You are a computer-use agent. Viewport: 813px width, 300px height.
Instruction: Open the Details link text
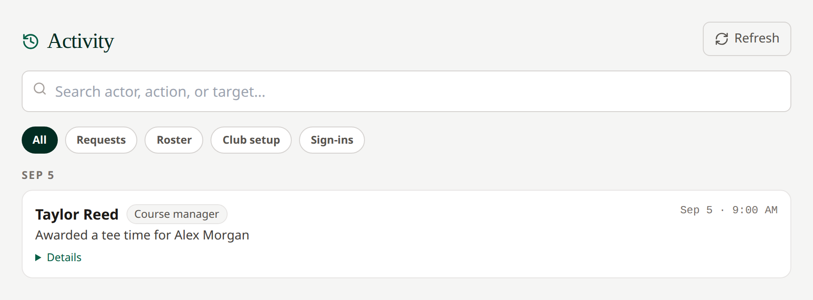click(x=64, y=258)
